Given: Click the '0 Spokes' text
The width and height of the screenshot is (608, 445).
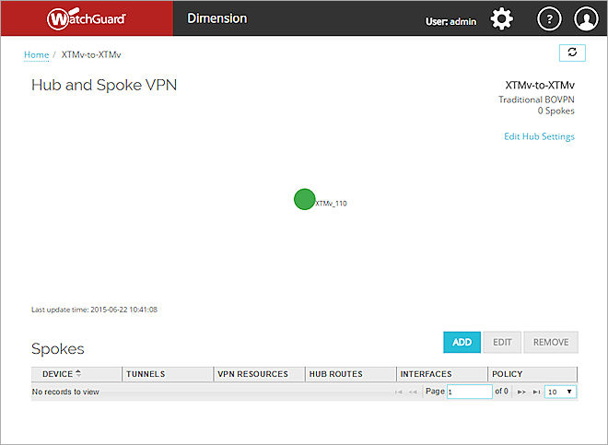Looking at the screenshot, I should point(556,111).
